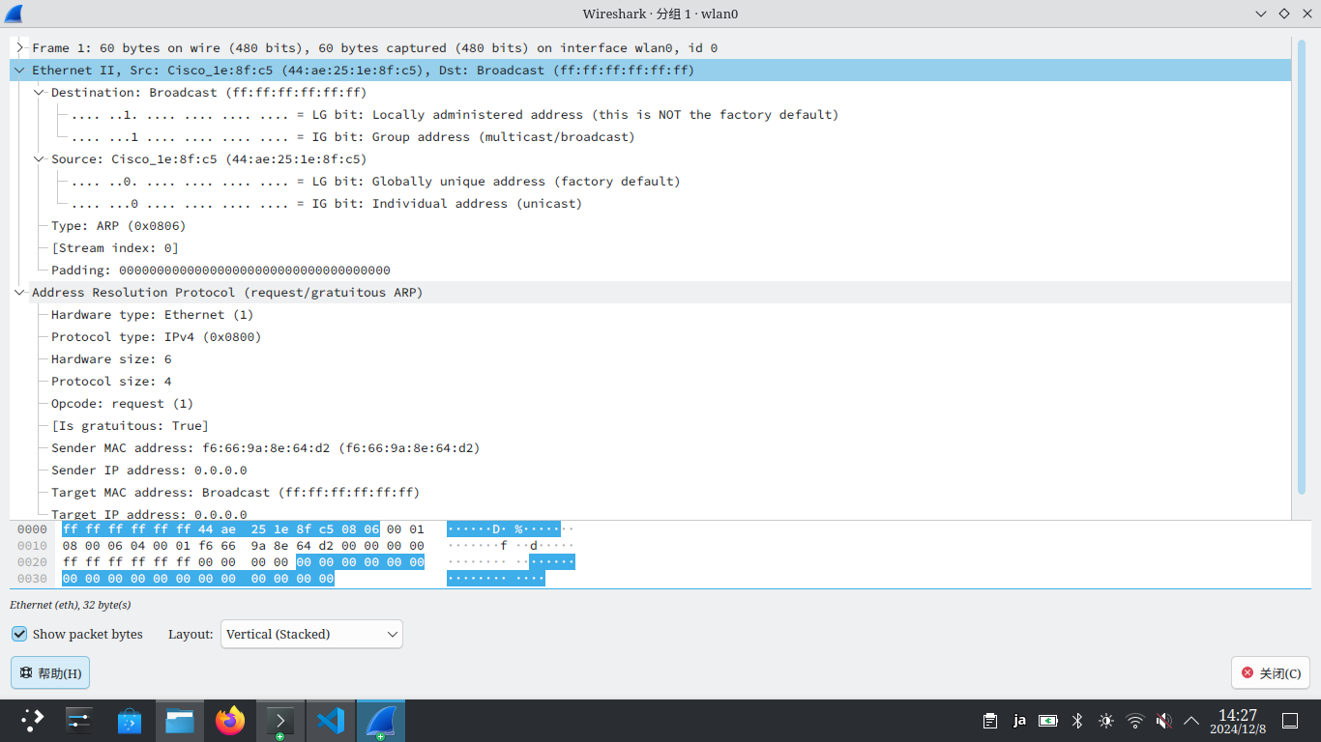The image size is (1321, 742).
Task: Open the Layout dropdown
Action: 311,634
